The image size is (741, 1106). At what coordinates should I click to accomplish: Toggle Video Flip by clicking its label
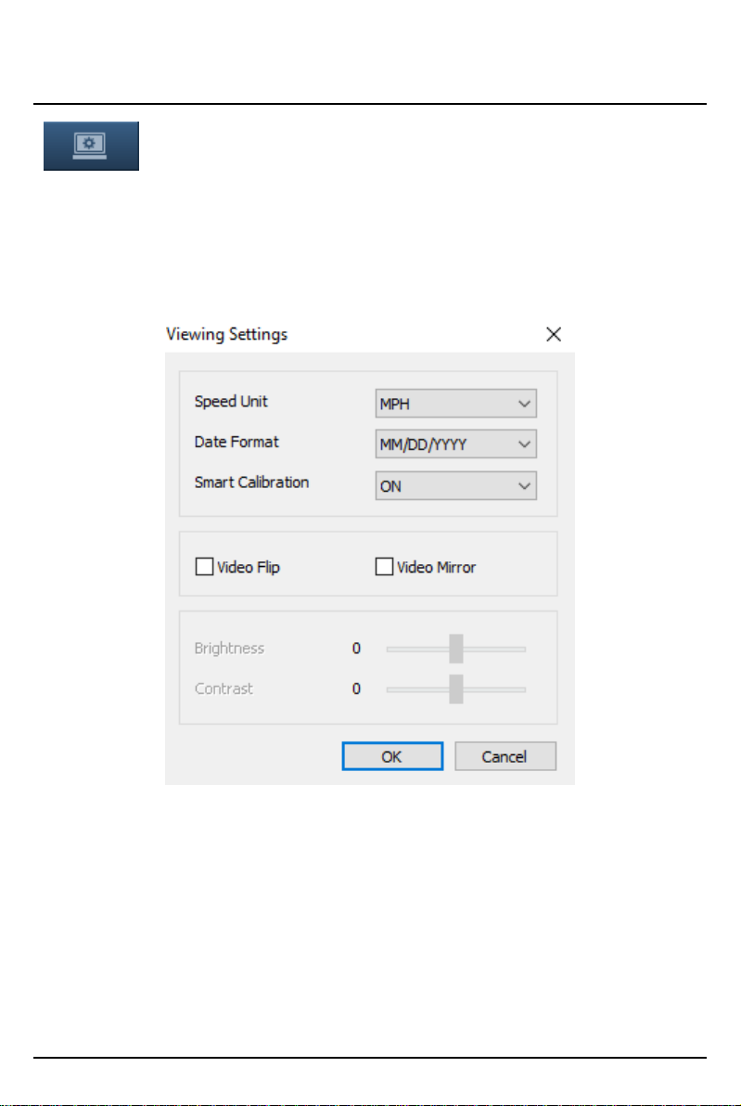coord(249,567)
